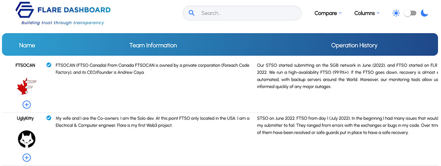Select the sun light-mode icon
Image resolution: width=441 pixels, height=166 pixels.
point(396,13)
